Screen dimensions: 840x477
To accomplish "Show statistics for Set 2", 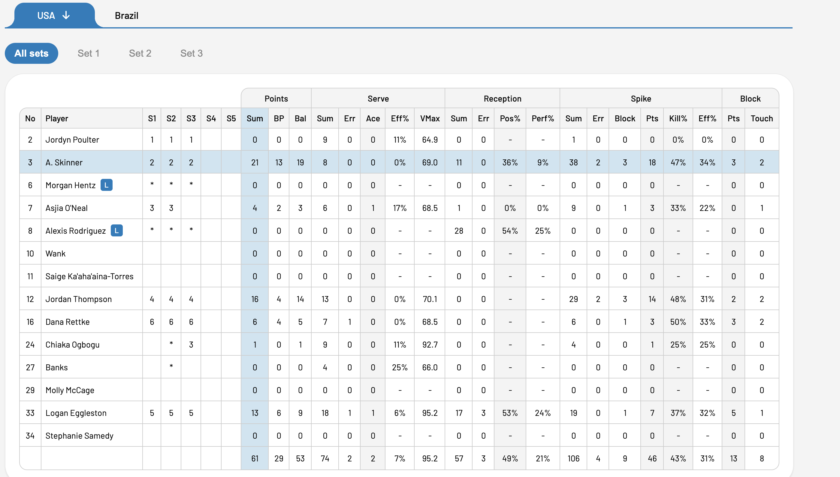I will tap(140, 53).
